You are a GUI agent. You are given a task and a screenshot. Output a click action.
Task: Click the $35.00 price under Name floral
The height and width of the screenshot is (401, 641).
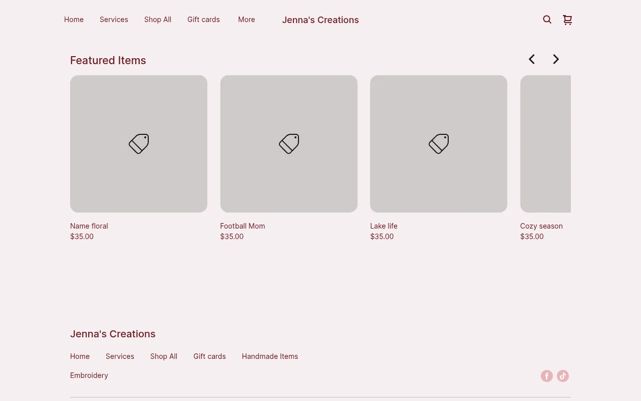point(82,237)
